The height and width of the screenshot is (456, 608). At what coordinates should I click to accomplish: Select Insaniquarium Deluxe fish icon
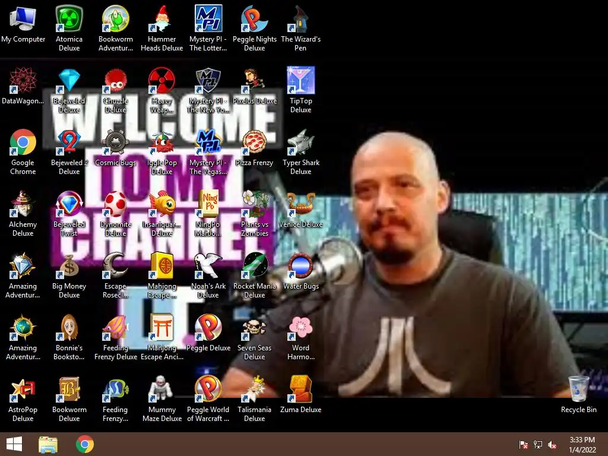(161, 213)
